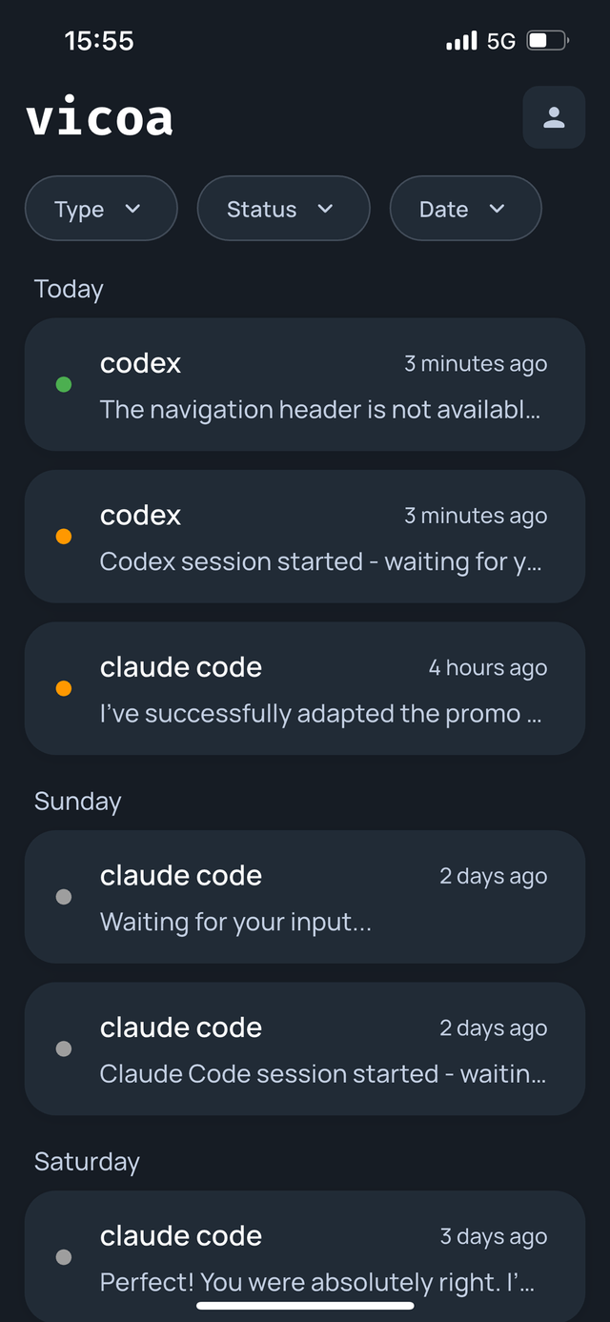Select the Today section header

[68, 289]
